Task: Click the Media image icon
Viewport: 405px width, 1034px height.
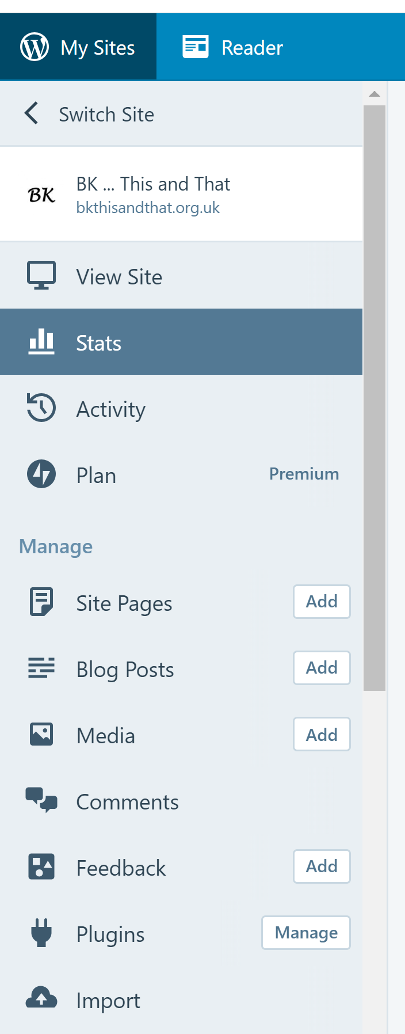Action: coord(41,735)
